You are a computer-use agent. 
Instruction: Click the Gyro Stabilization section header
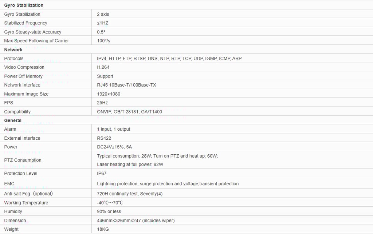[24, 5]
